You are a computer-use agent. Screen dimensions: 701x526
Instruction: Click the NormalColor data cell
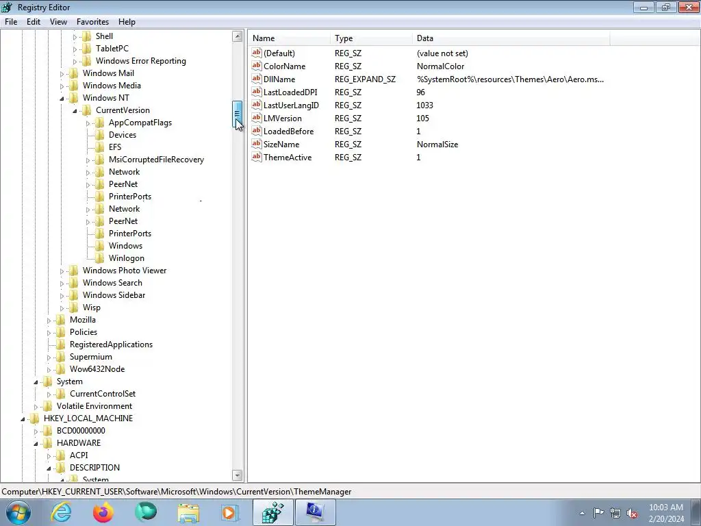(440, 66)
